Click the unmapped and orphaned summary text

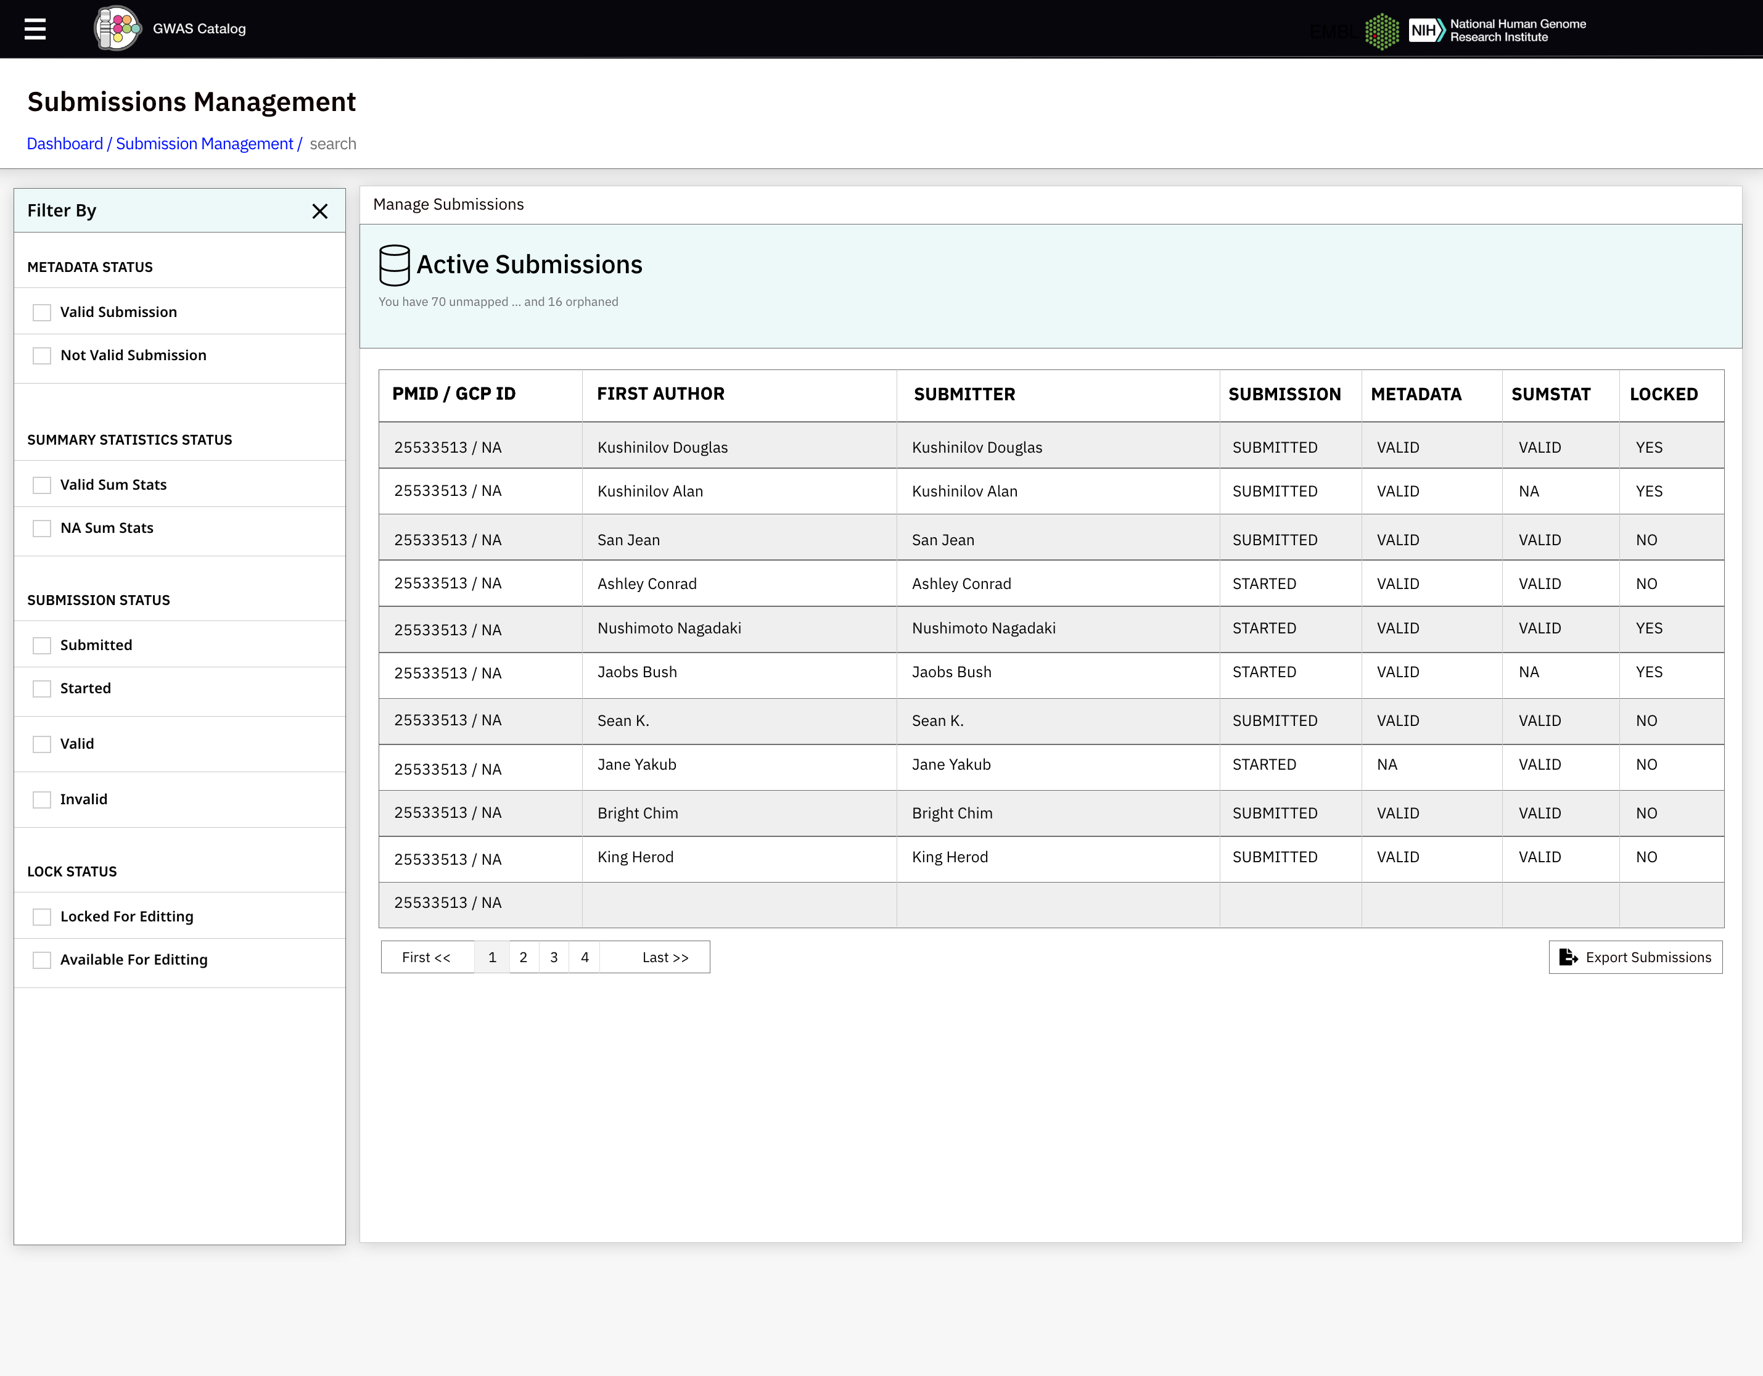click(x=498, y=302)
